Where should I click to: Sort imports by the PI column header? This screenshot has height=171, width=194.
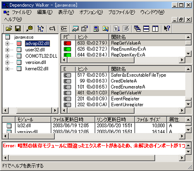coord(68,37)
